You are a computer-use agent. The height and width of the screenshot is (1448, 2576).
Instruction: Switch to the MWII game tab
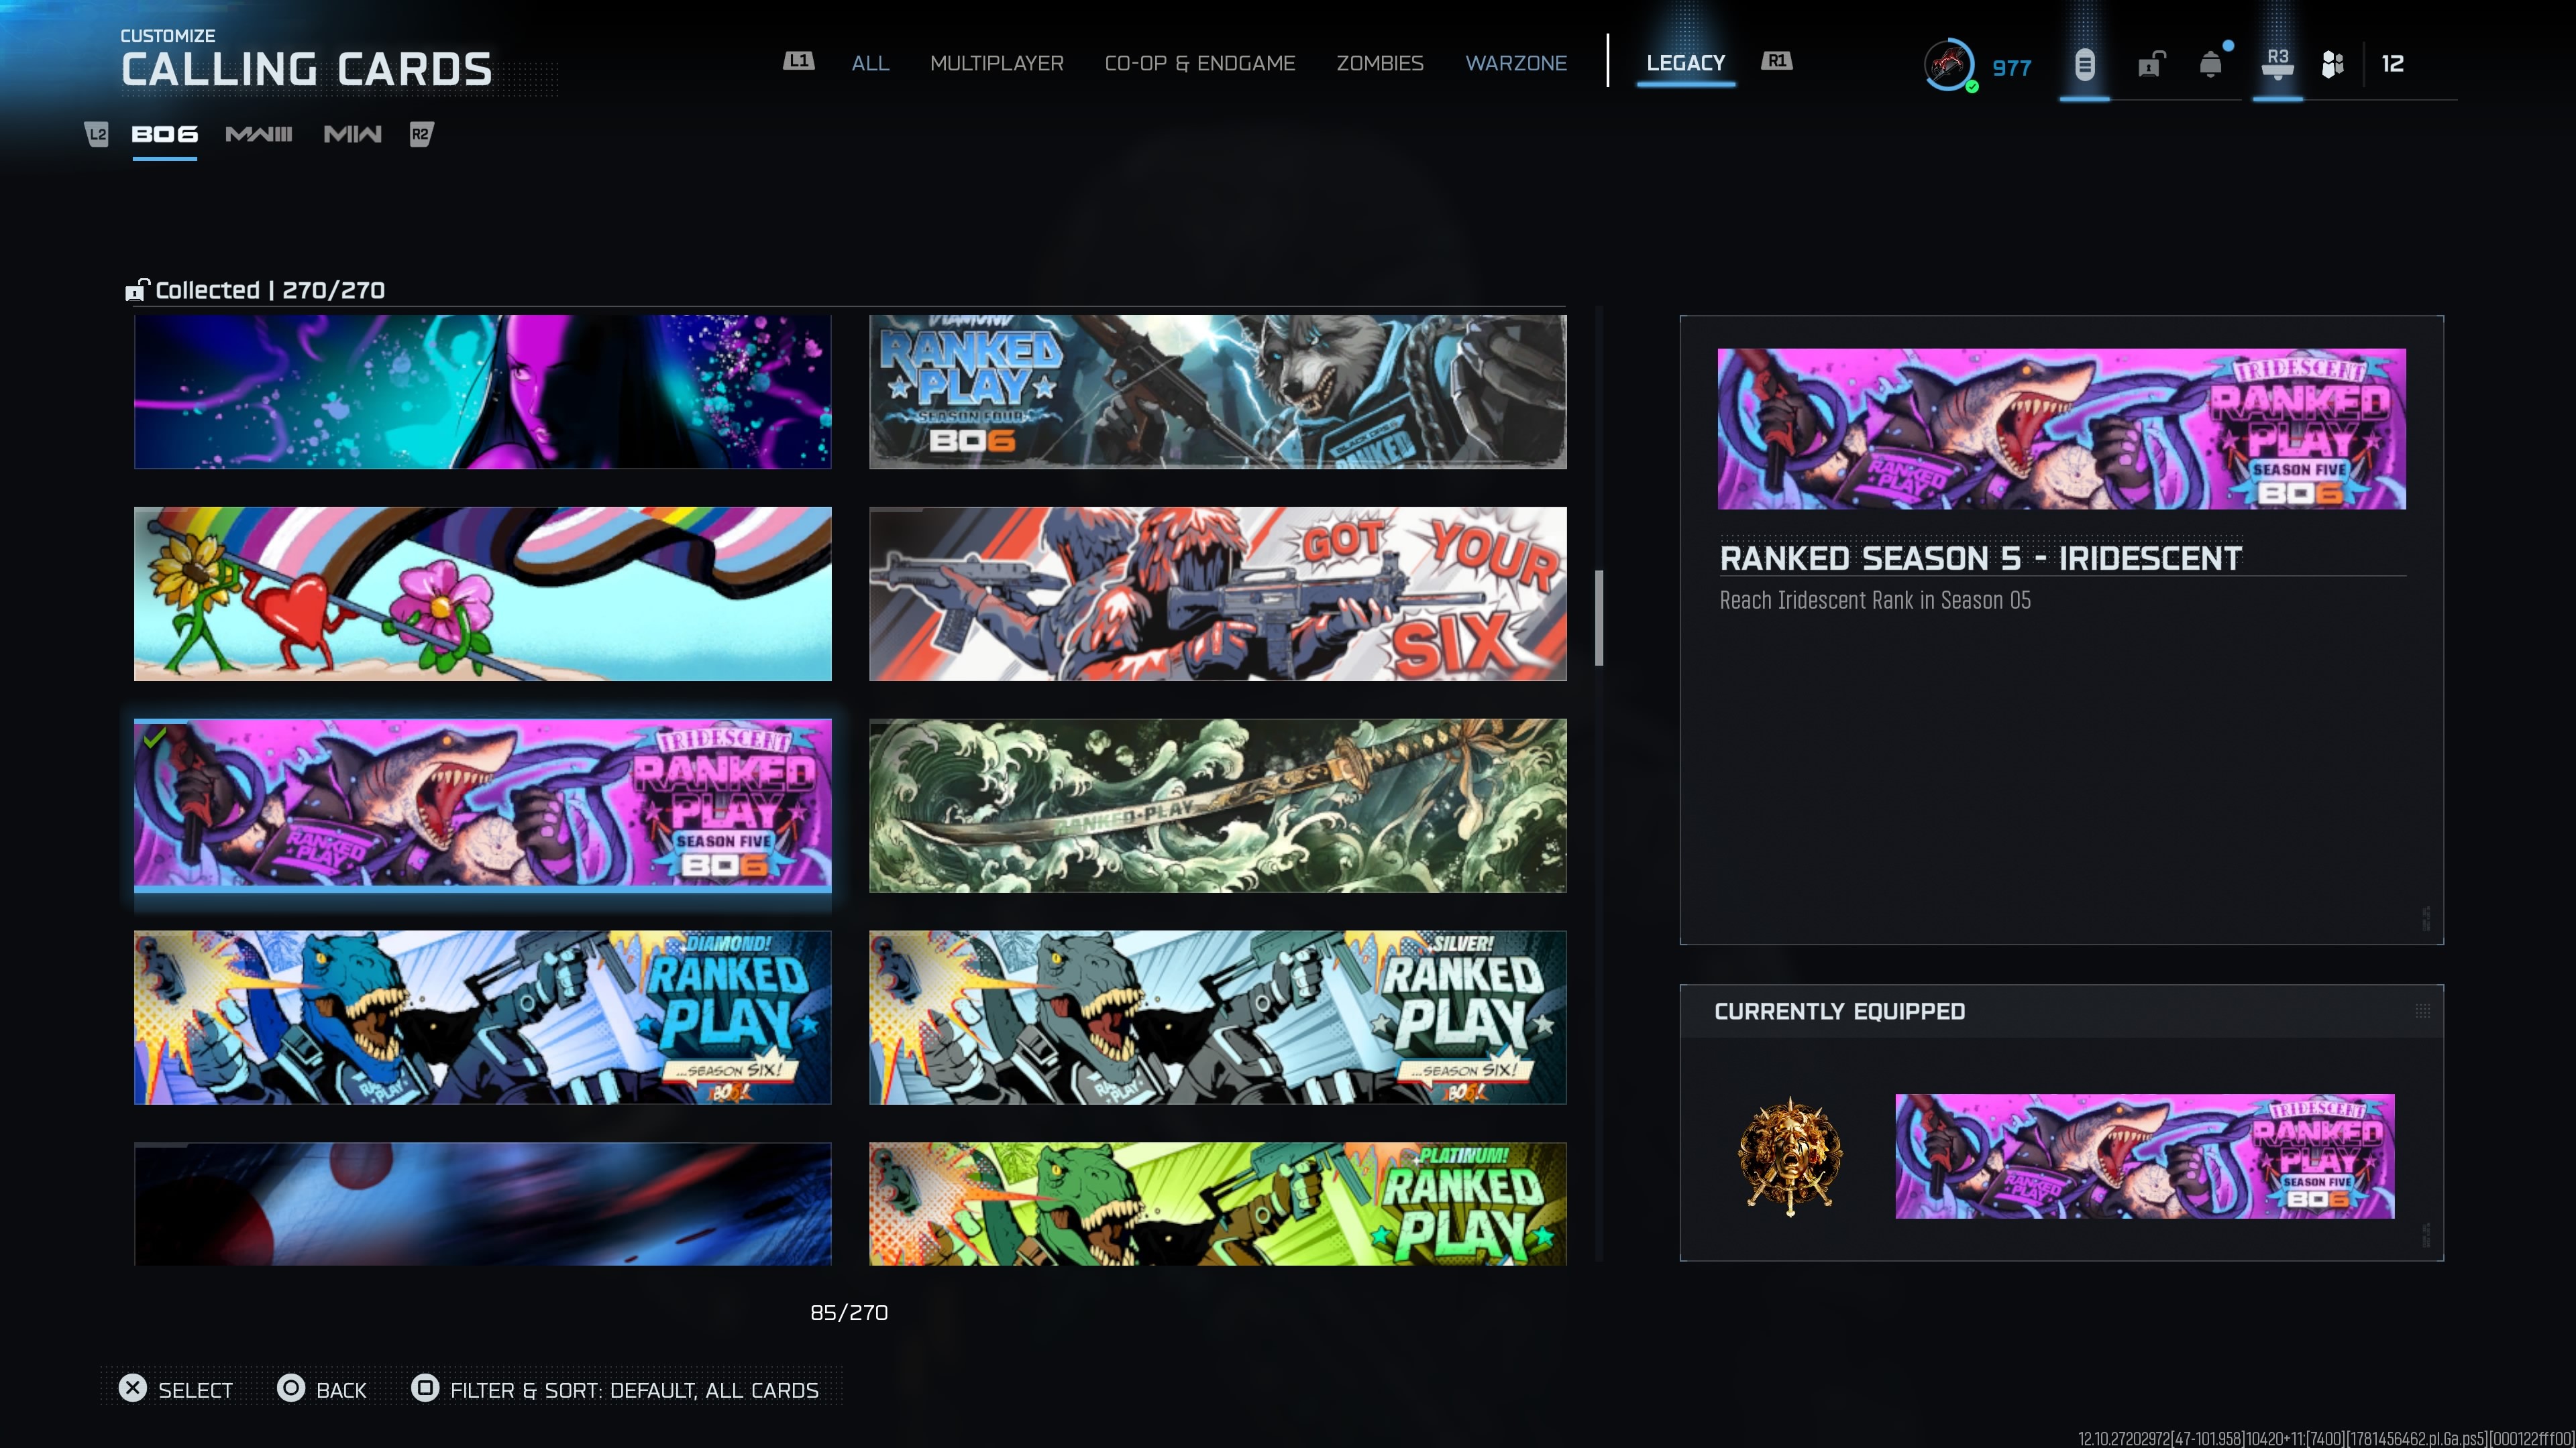352,134
